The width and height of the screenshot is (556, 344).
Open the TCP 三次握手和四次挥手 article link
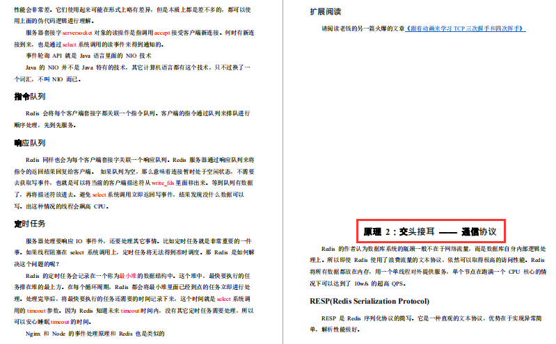click(x=466, y=28)
